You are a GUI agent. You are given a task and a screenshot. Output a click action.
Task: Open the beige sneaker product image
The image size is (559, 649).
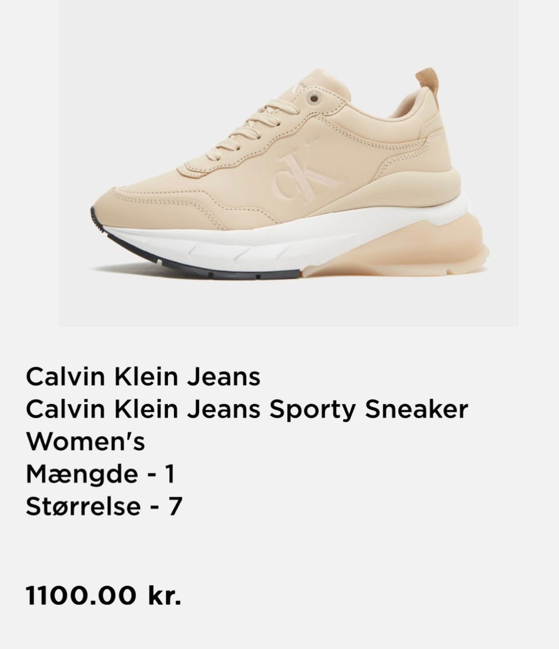tap(288, 163)
